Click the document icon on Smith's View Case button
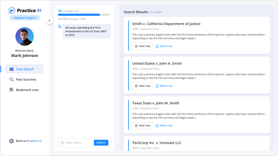Screen dimensions: 278x156 (136, 46)
